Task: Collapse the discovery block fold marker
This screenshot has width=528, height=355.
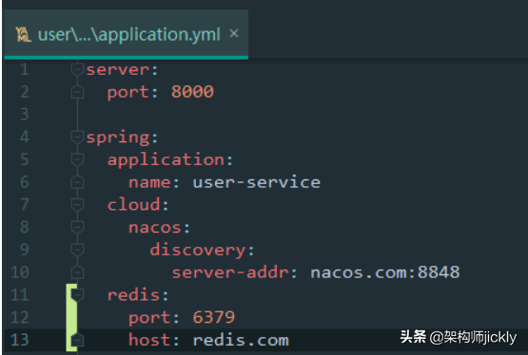Action: tap(77, 250)
